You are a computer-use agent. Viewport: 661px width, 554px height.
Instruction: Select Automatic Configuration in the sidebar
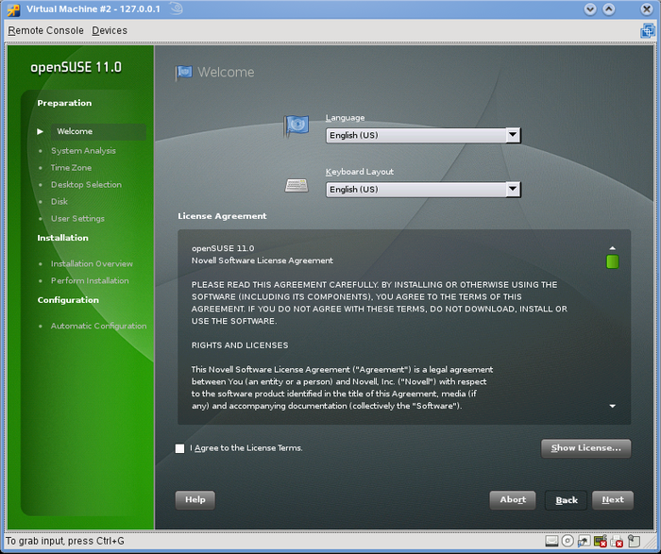[98, 326]
